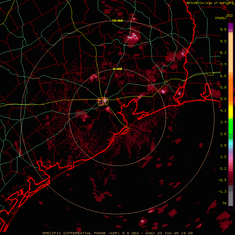This screenshot has width=235, height=235.
Task: Select the -1.3 value on the color scale
Action: 222,192
